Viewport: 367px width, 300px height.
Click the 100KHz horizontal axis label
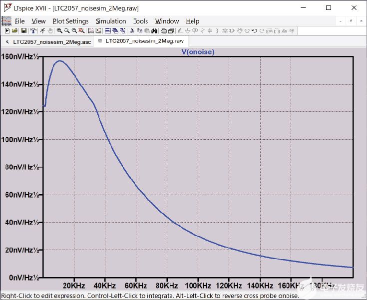point(198,286)
